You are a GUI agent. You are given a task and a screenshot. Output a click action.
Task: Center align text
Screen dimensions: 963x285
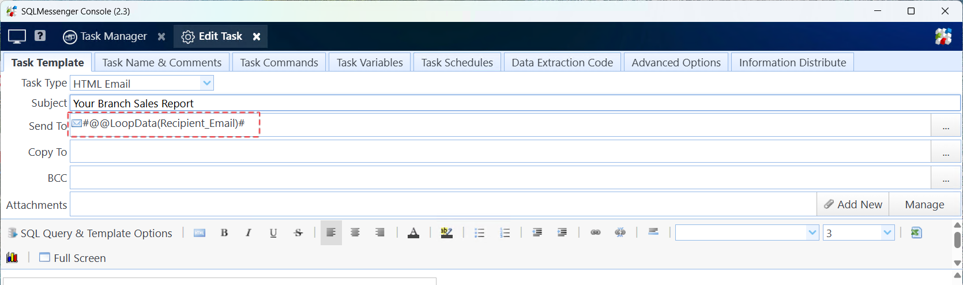click(355, 232)
